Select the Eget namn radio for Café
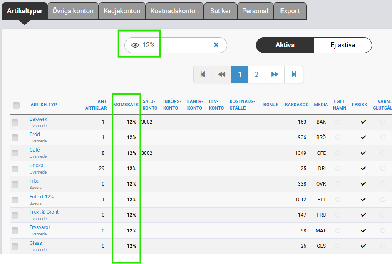 (x=338, y=153)
